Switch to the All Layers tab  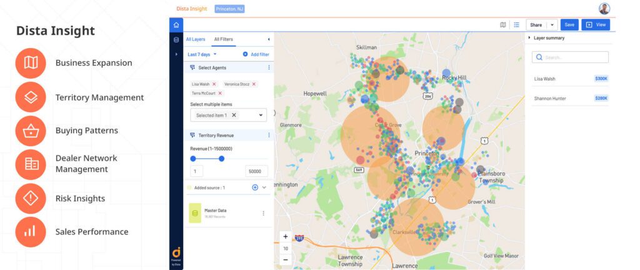[x=196, y=39]
